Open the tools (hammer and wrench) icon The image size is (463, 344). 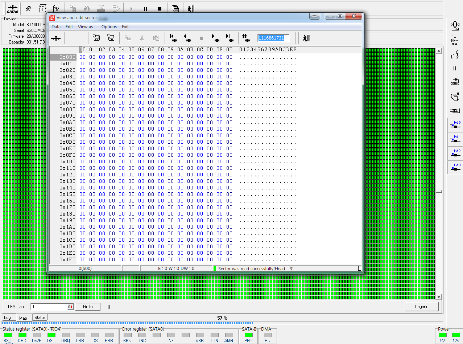tap(28, 9)
